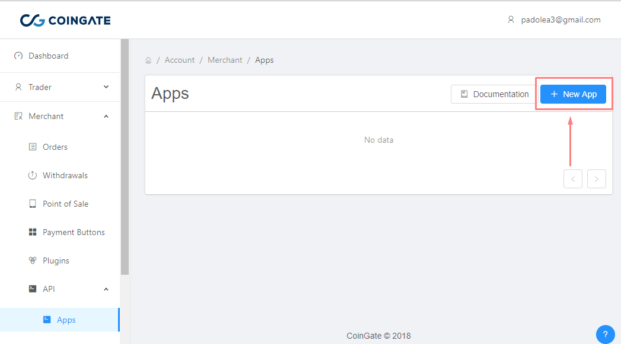Viewport: 621px width, 344px height.
Task: Select Apps item in the sidebar
Action: [x=60, y=320]
